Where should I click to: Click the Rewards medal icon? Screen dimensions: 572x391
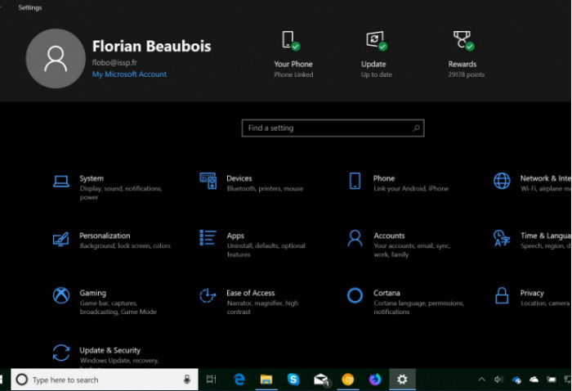point(463,41)
